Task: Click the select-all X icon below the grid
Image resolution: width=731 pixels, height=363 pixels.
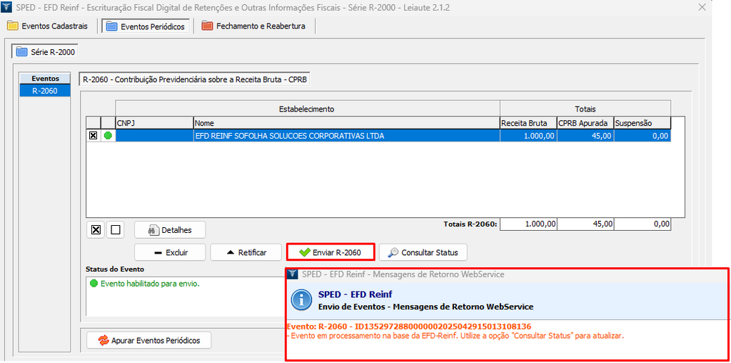Action: coord(96,229)
